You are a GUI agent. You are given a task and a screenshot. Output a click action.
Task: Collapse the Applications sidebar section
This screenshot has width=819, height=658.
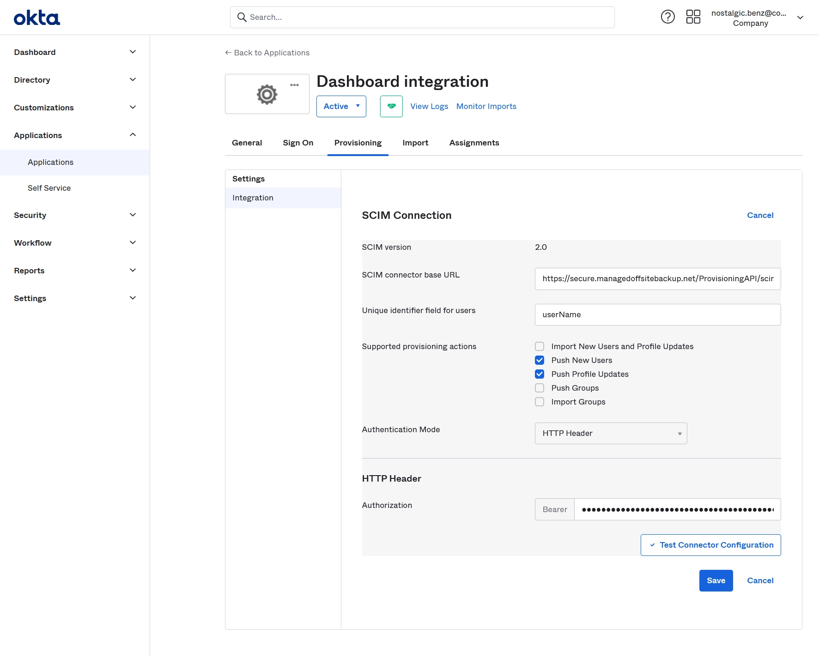pos(75,135)
